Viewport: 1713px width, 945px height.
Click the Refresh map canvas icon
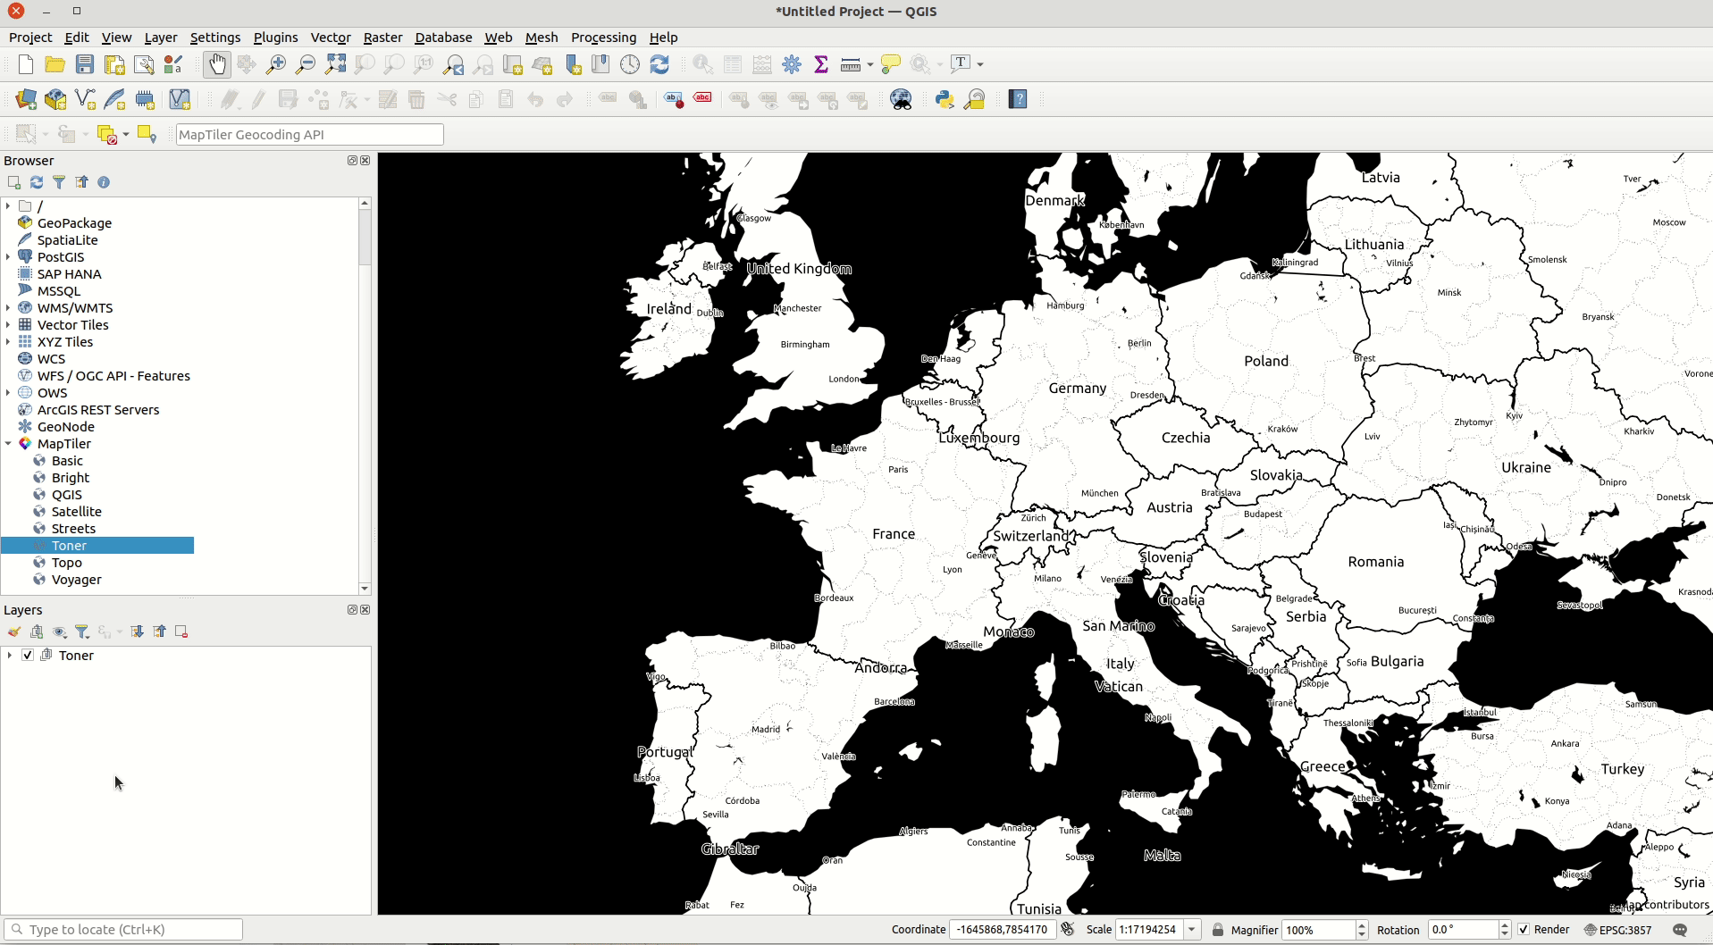(659, 64)
